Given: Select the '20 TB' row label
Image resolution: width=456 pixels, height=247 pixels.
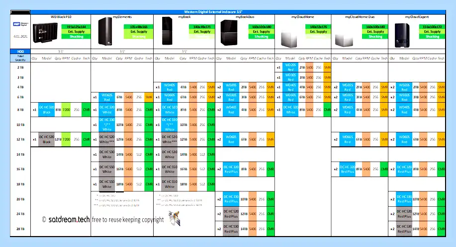Looking at the screenshot, I should 20,199.
